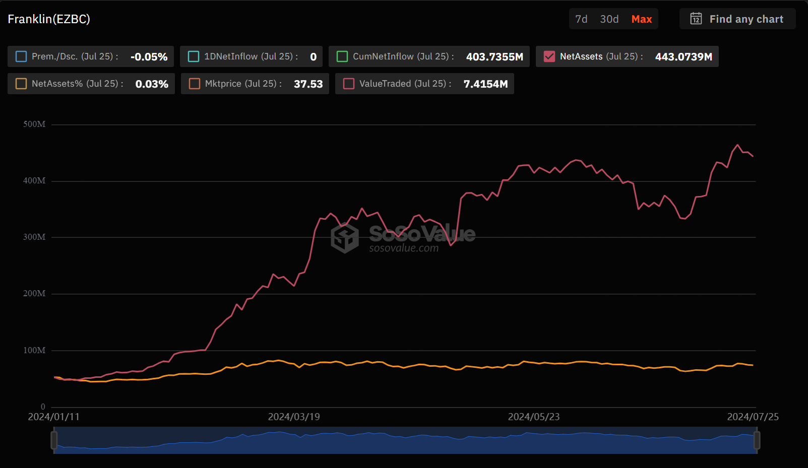Click the CumNetInflow value 403.7355M
Viewport: 808px width, 468px height.
coord(494,57)
